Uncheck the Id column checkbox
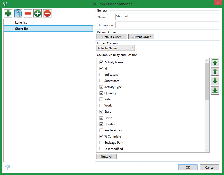Image resolution: width=224 pixels, height=175 pixels. 101,69
